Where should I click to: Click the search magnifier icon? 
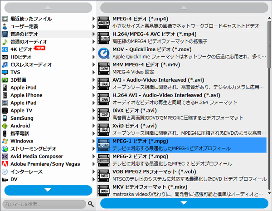tap(91, 204)
